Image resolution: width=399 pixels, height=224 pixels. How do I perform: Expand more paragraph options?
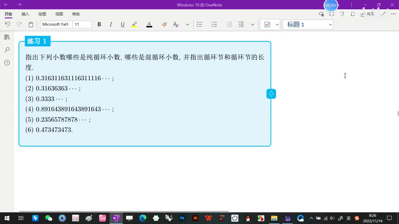click(x=252, y=24)
